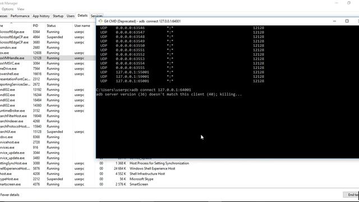Screen dimensions: 359x202
Task: Select the Details tab
Action: coord(82,16)
